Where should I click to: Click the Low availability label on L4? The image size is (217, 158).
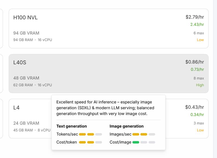tap(200, 130)
